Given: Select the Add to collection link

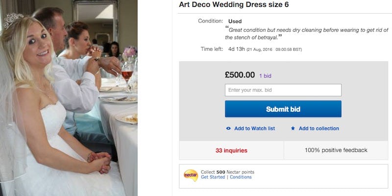Looking at the screenshot, I should (318, 128).
